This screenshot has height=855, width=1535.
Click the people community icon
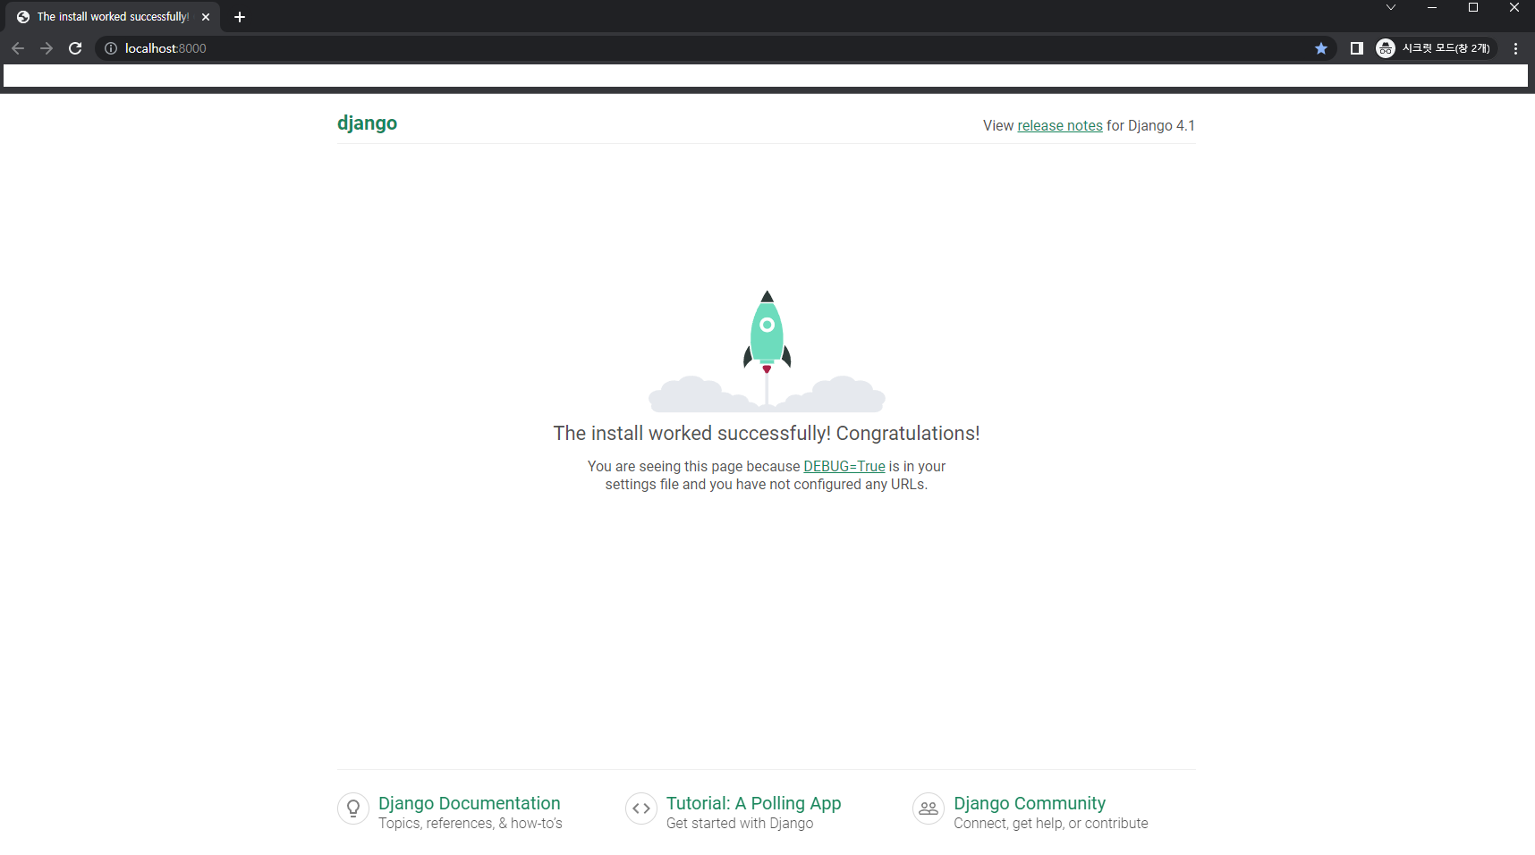tap(929, 808)
